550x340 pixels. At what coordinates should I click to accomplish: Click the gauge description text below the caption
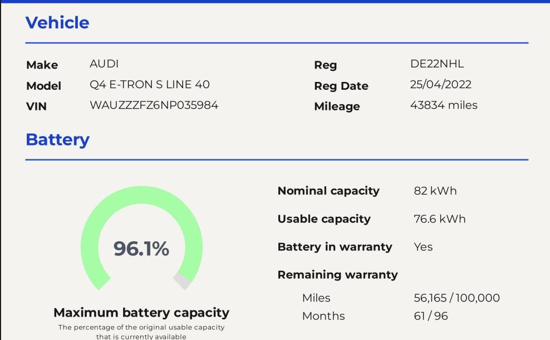click(141, 332)
